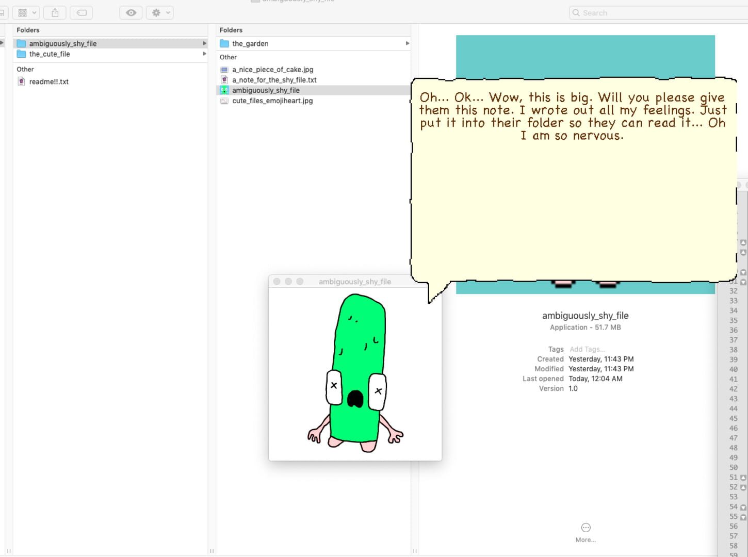Click the Quick Look eye toolbar icon
Screen dimensions: 748x557
tap(131, 13)
